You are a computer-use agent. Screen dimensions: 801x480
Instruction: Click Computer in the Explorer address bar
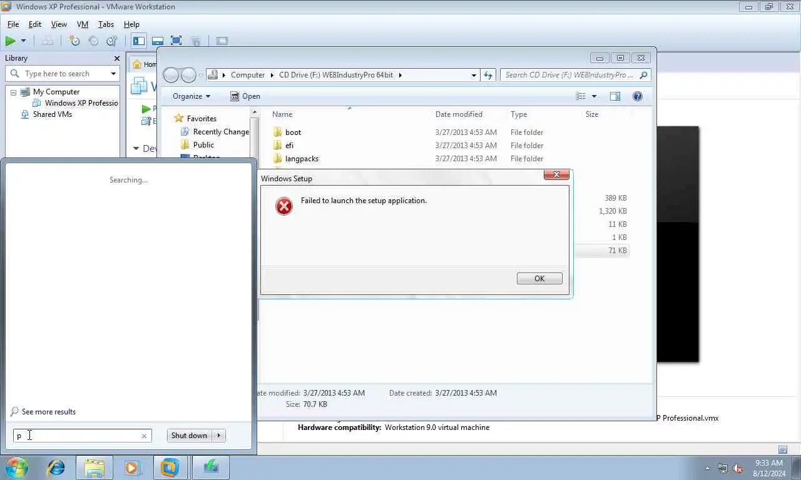[x=248, y=75]
